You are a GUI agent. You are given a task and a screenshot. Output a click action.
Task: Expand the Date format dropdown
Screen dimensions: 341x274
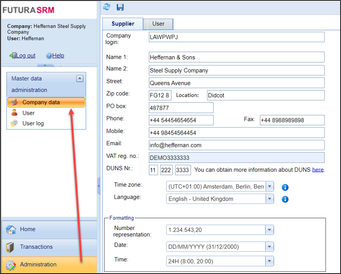point(269,247)
